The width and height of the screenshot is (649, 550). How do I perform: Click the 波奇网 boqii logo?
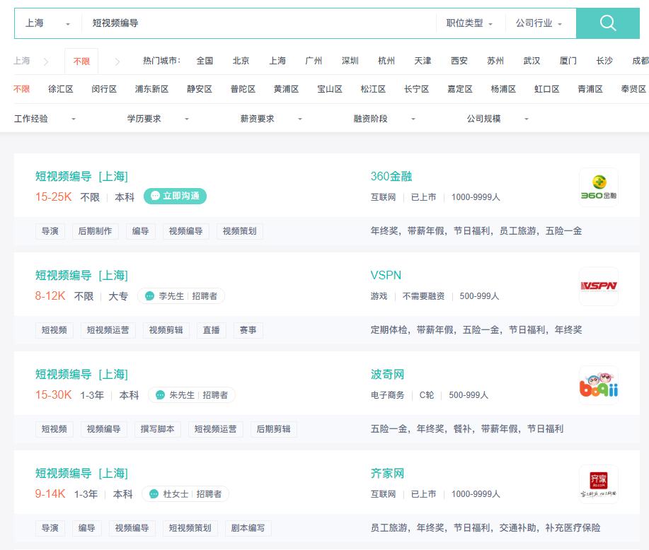coord(598,385)
